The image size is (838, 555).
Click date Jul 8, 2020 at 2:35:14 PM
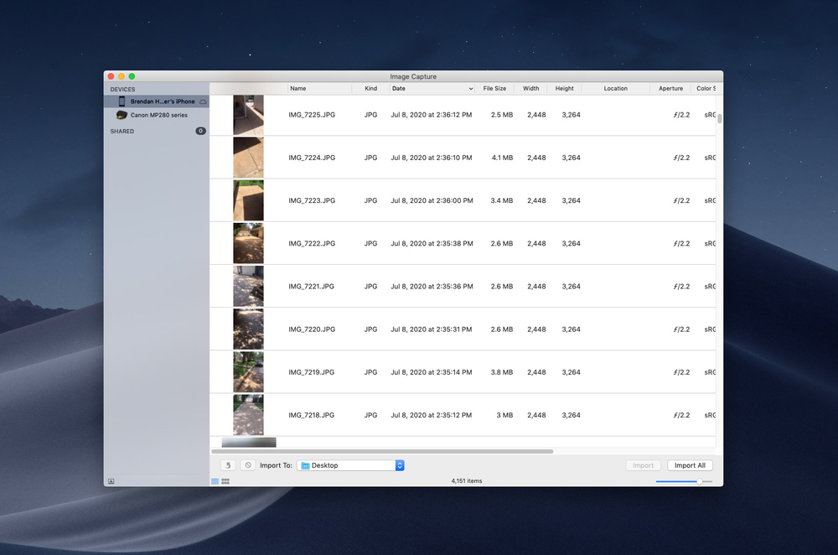432,372
